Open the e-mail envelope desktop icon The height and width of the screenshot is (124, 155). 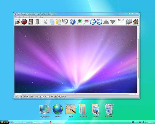pos(71,111)
